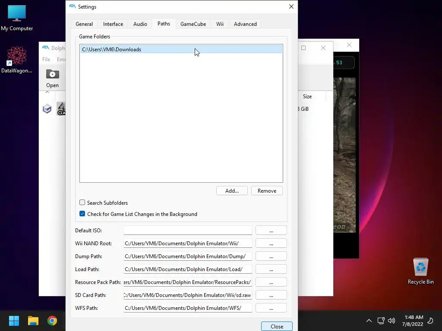Open My Computer desktop icon

pyautogui.click(x=17, y=18)
